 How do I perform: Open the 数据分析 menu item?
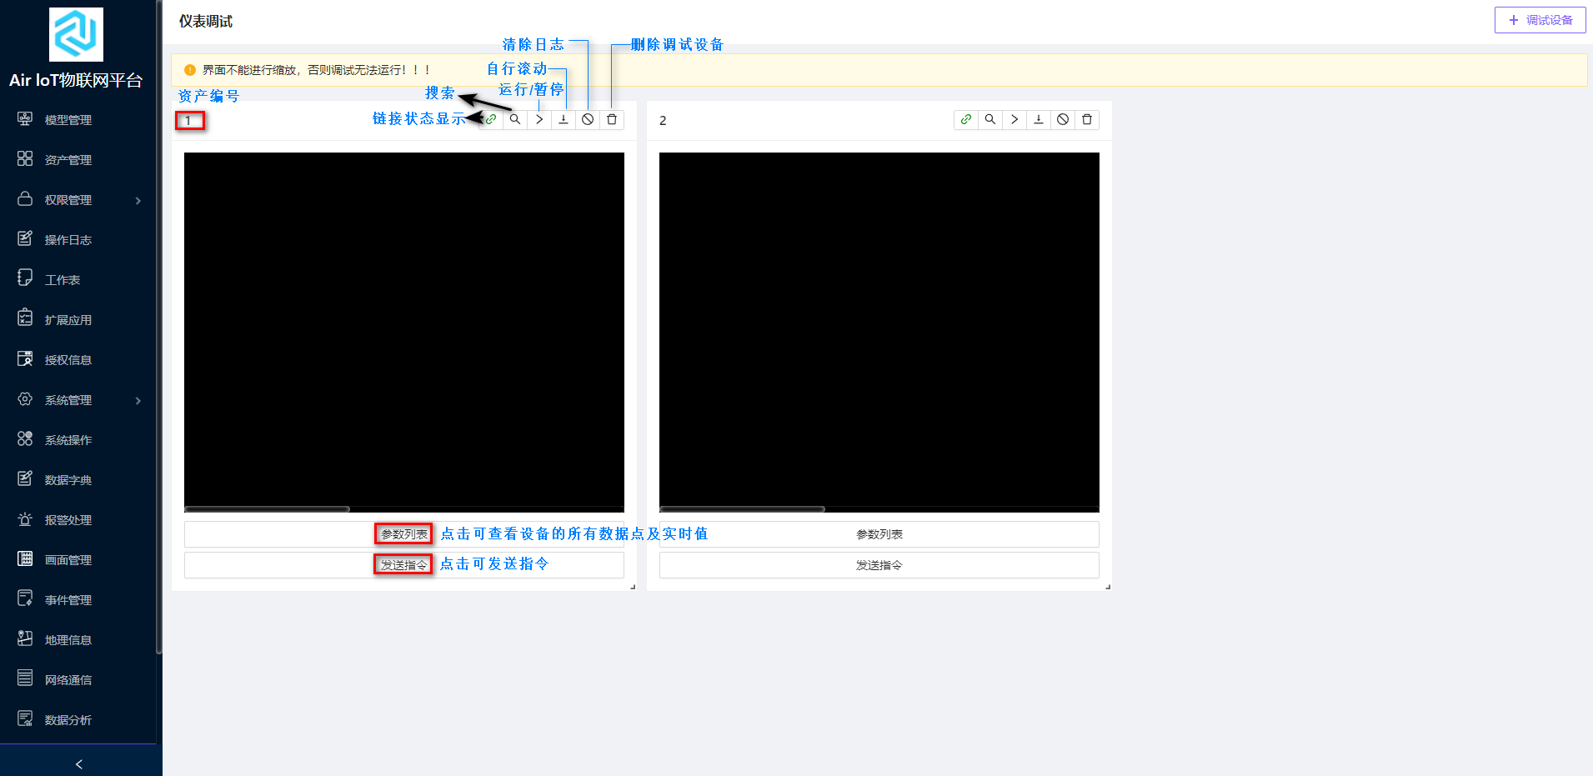[x=68, y=719]
